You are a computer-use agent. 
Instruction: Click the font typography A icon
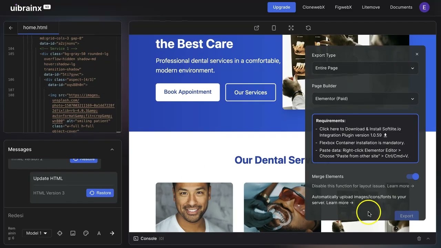[99, 233]
